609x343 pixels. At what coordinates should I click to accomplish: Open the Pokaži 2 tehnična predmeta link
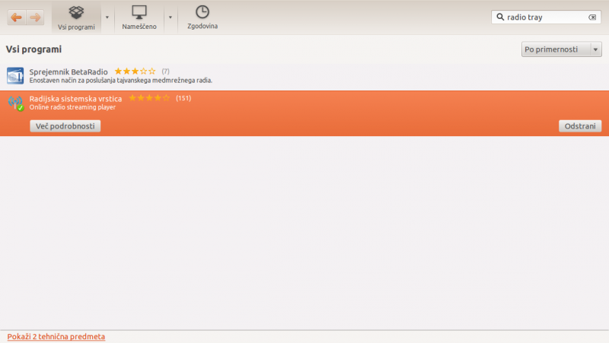56,336
